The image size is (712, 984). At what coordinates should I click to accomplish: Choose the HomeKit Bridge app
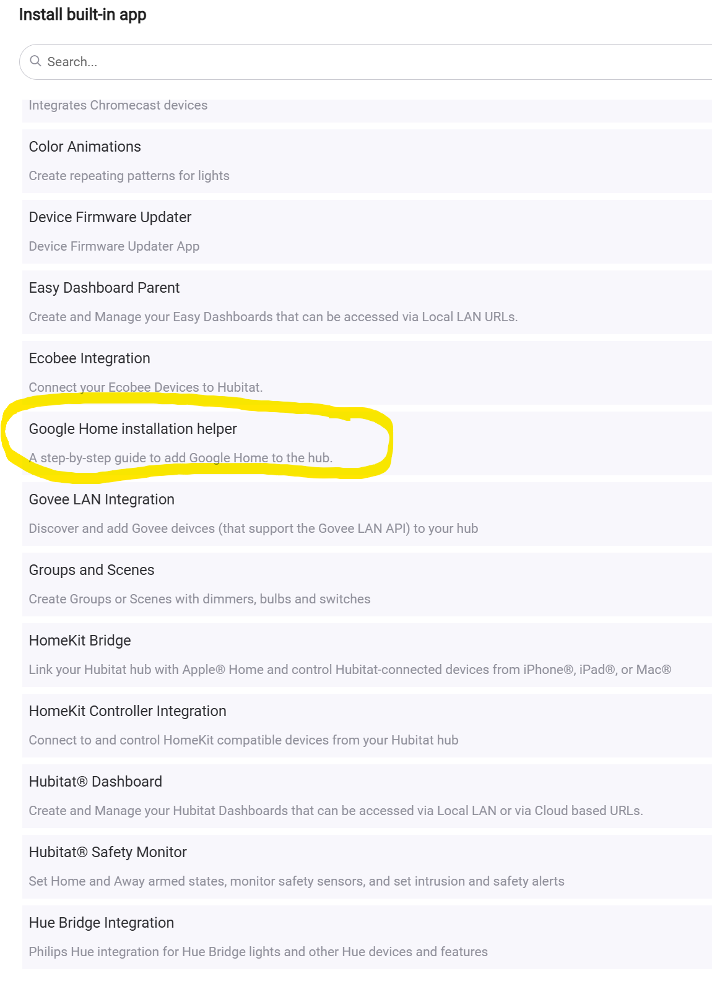tap(367, 655)
